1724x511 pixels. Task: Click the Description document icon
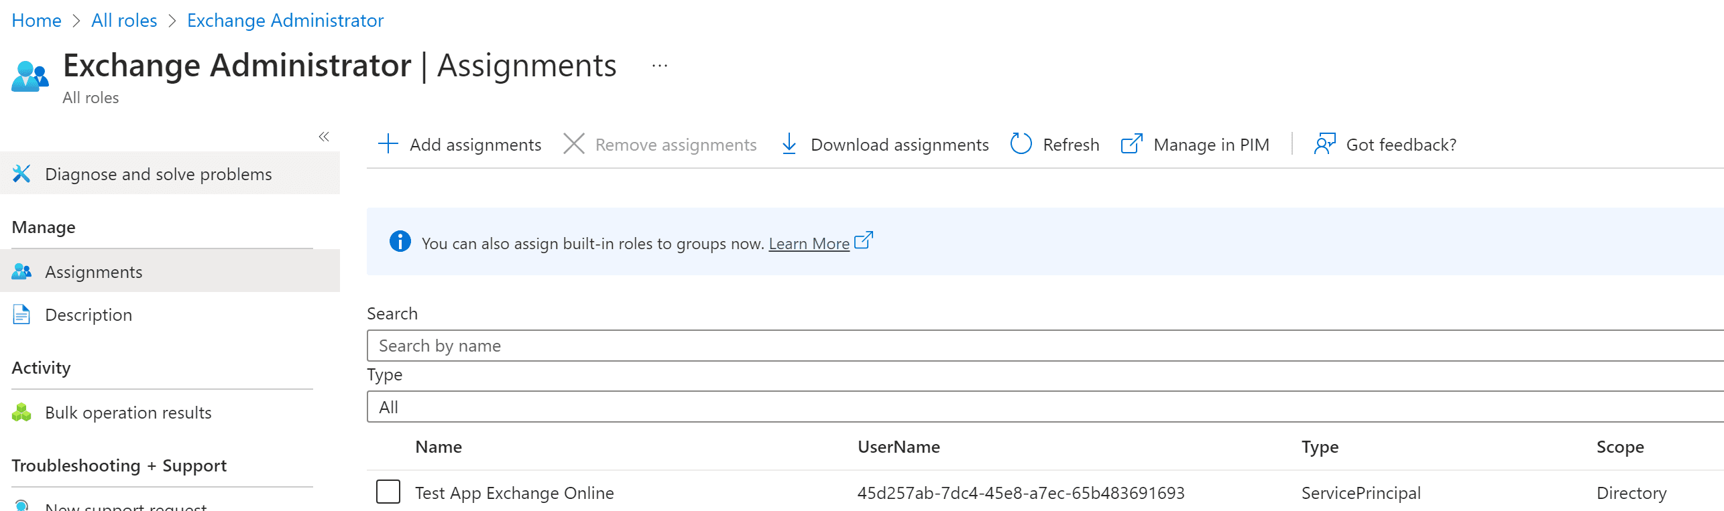click(x=21, y=315)
